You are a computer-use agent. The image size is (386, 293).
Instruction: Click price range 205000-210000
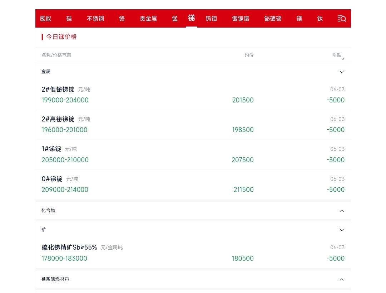pos(65,160)
